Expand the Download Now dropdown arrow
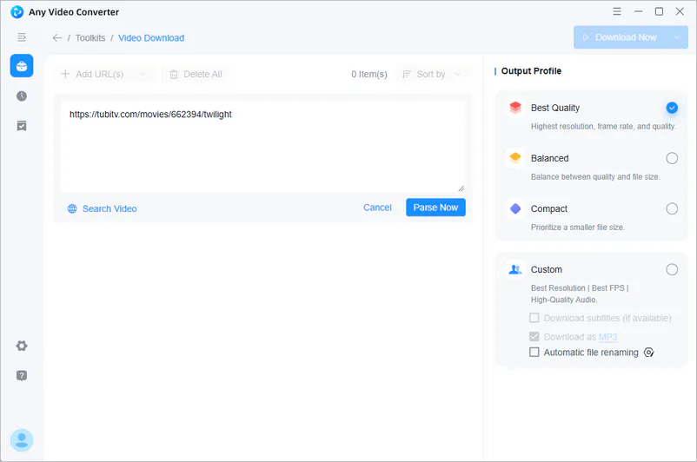The height and width of the screenshot is (462, 697). click(676, 37)
